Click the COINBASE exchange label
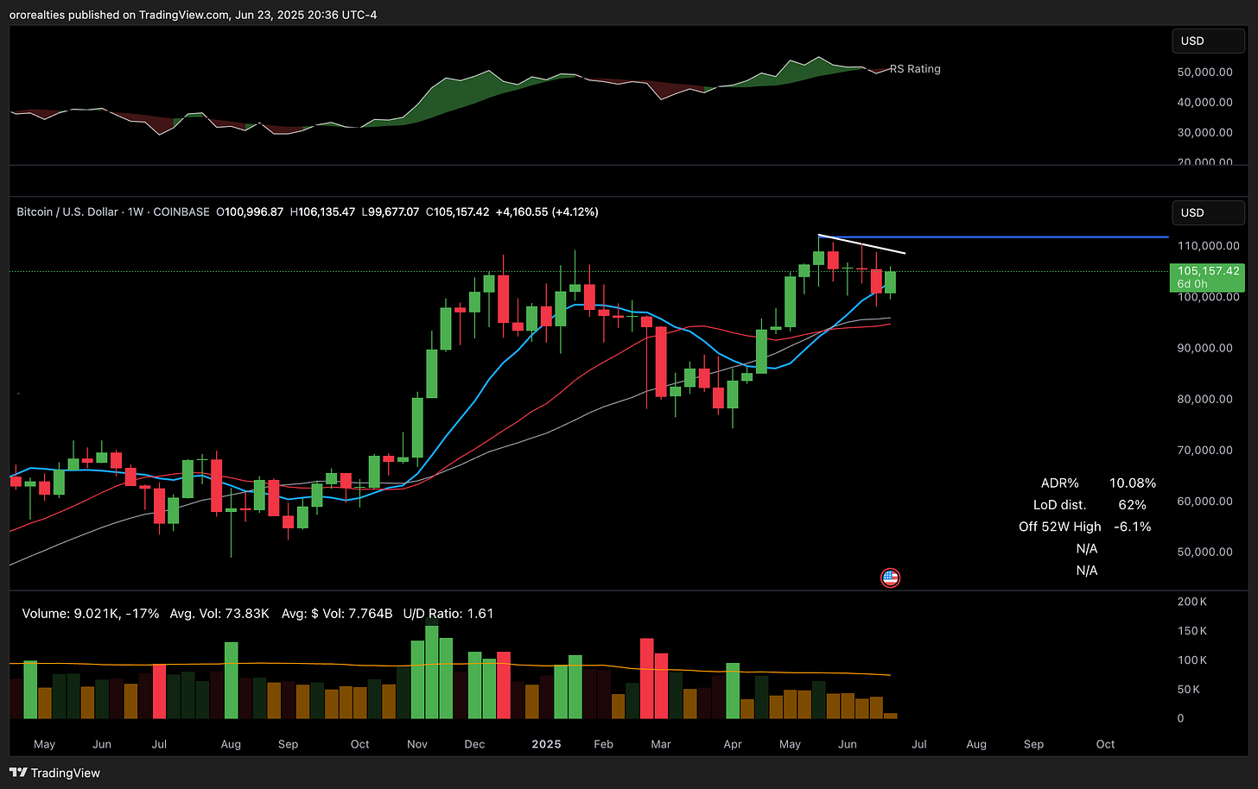 point(181,211)
